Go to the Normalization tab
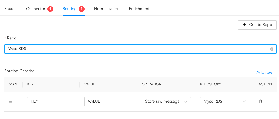This screenshot has width=279, height=119. pyautogui.click(x=106, y=9)
